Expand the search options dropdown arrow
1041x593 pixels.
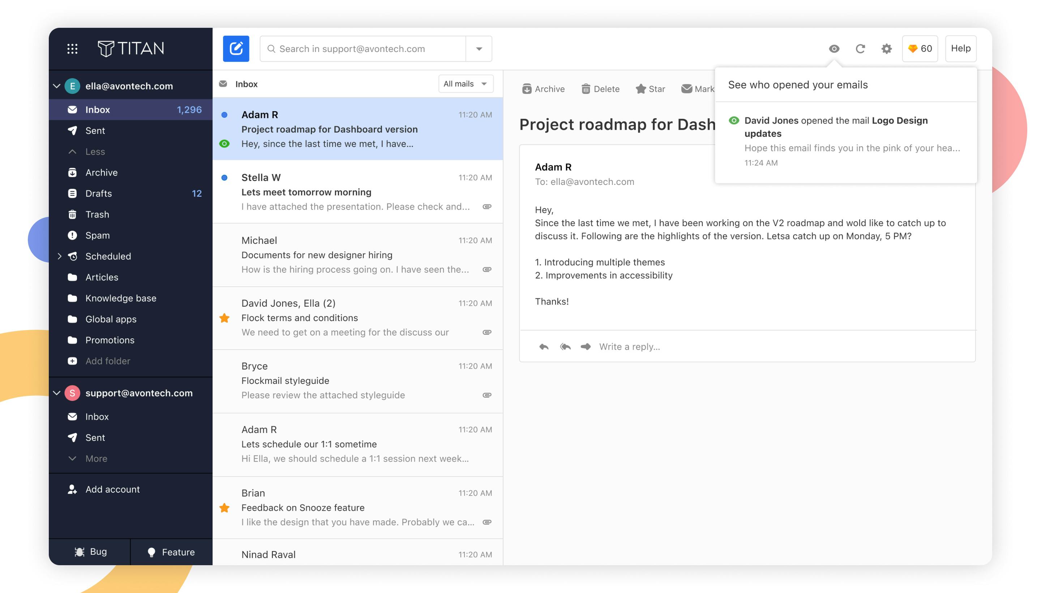[479, 49]
